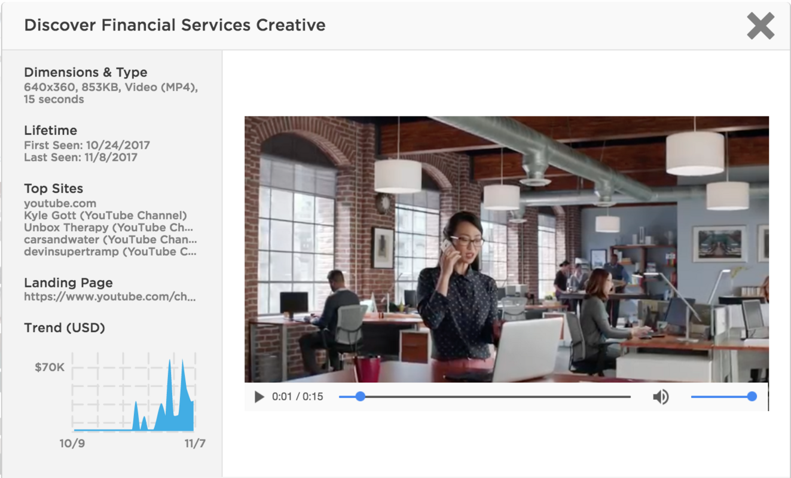Viewport: 791px width, 478px height.
Task: Click the video progress seek handle
Action: (359, 396)
